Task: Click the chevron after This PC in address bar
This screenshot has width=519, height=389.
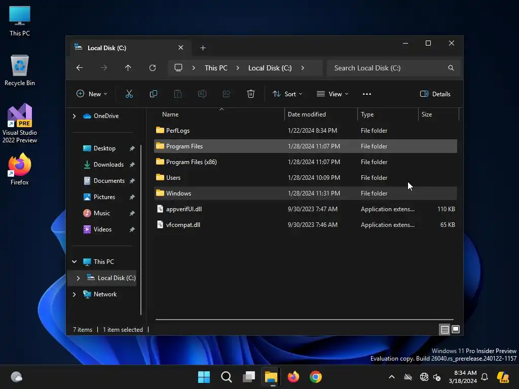Action: (238, 68)
